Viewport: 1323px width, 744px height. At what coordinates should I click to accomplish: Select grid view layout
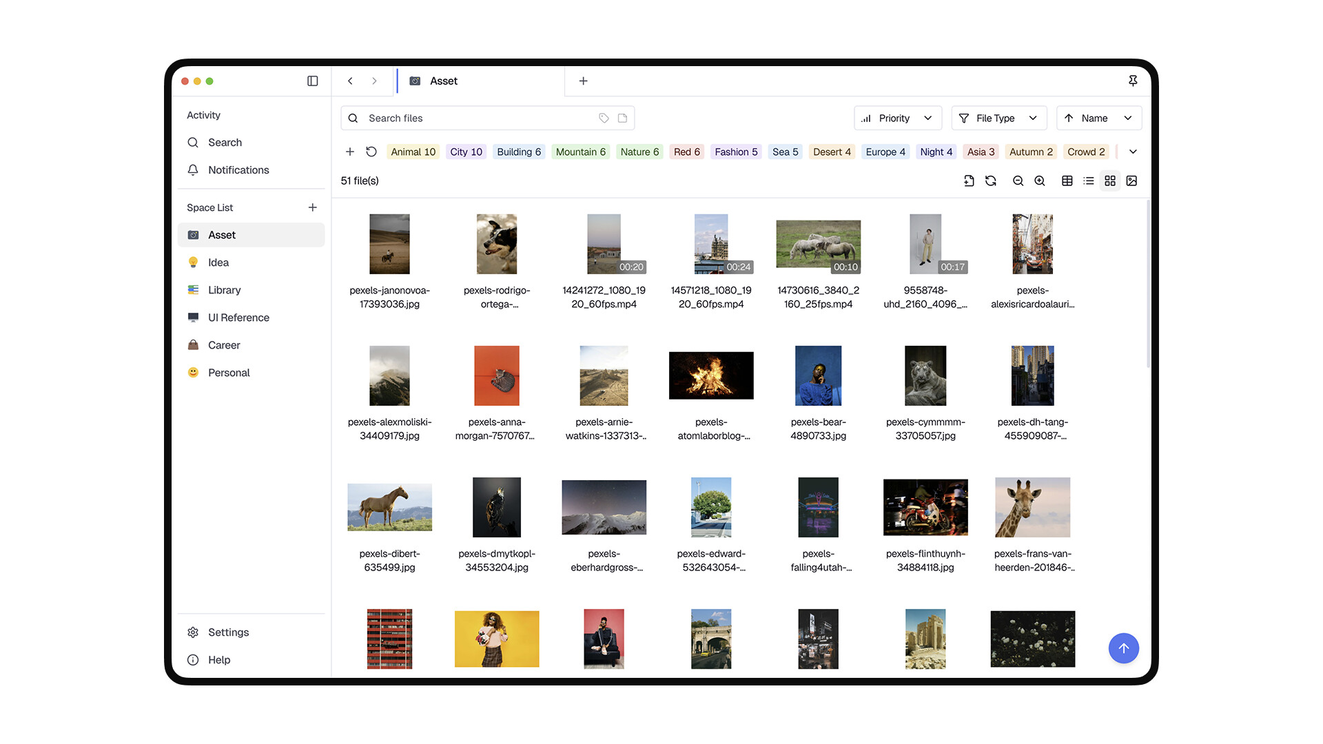(1109, 180)
